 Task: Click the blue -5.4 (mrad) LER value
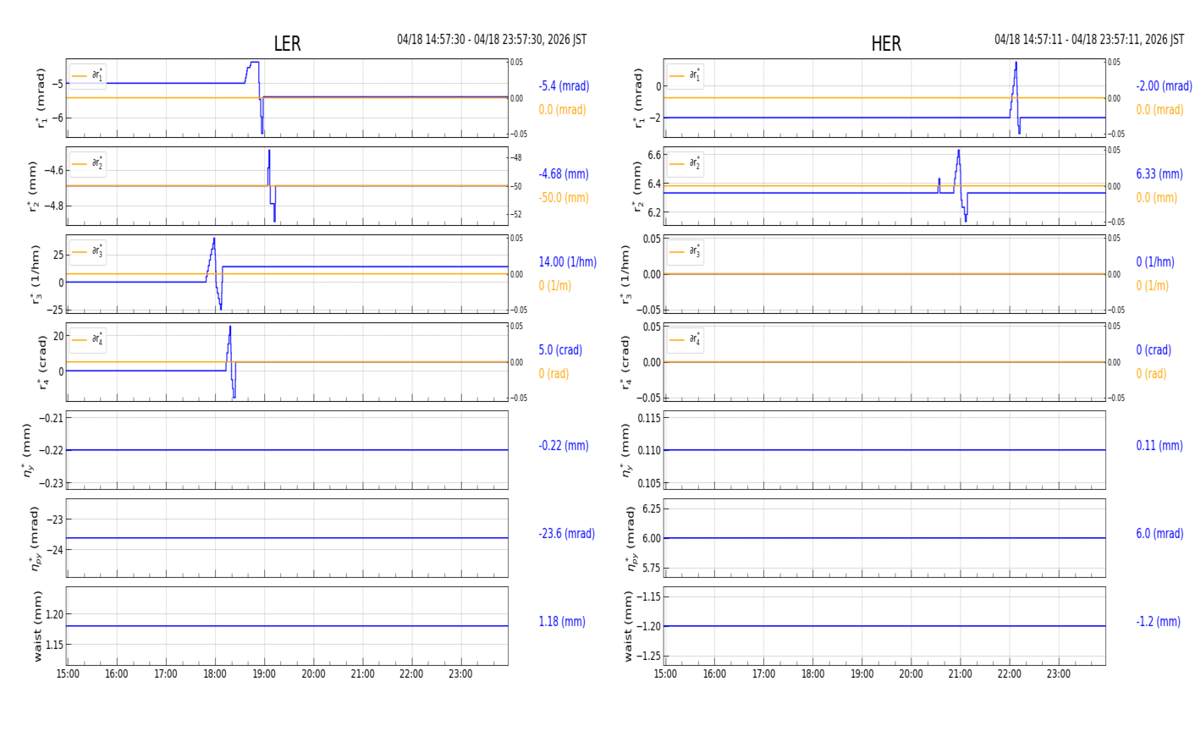(x=564, y=86)
